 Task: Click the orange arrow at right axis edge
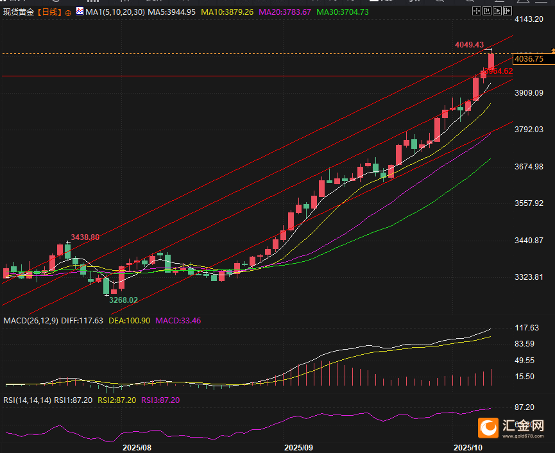tap(552, 51)
